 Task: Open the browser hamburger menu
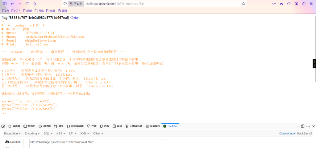pos(311,4)
